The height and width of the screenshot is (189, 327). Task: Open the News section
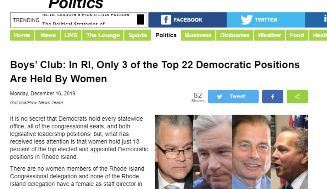[x=48, y=35]
